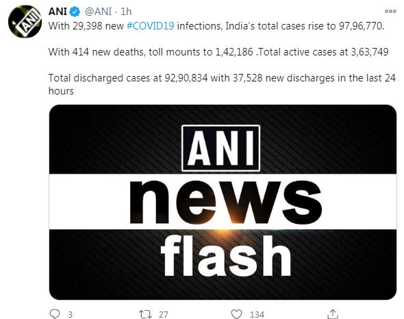Click the reply count 3
The height and width of the screenshot is (319, 404).
70,315
